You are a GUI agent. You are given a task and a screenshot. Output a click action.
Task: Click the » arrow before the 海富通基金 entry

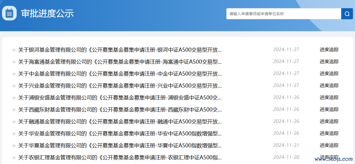(x=14, y=62)
